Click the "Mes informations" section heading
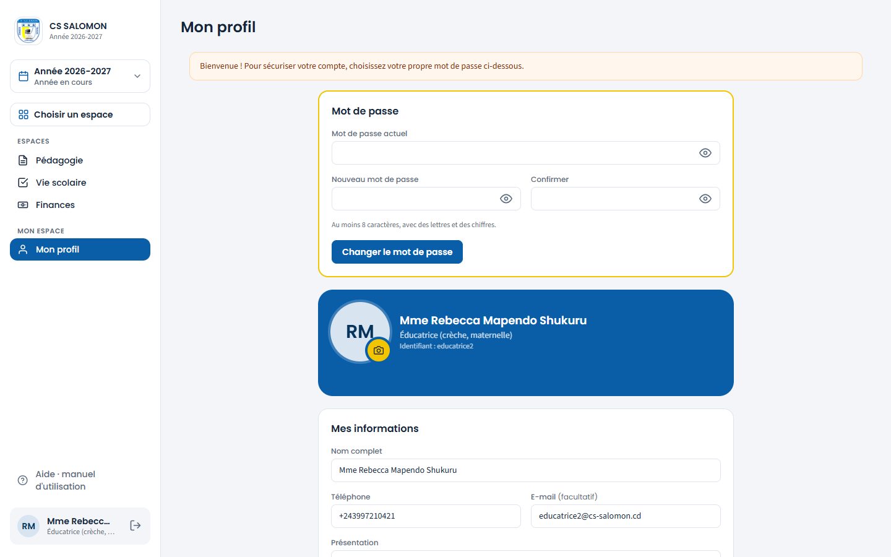891x557 pixels. click(x=375, y=428)
